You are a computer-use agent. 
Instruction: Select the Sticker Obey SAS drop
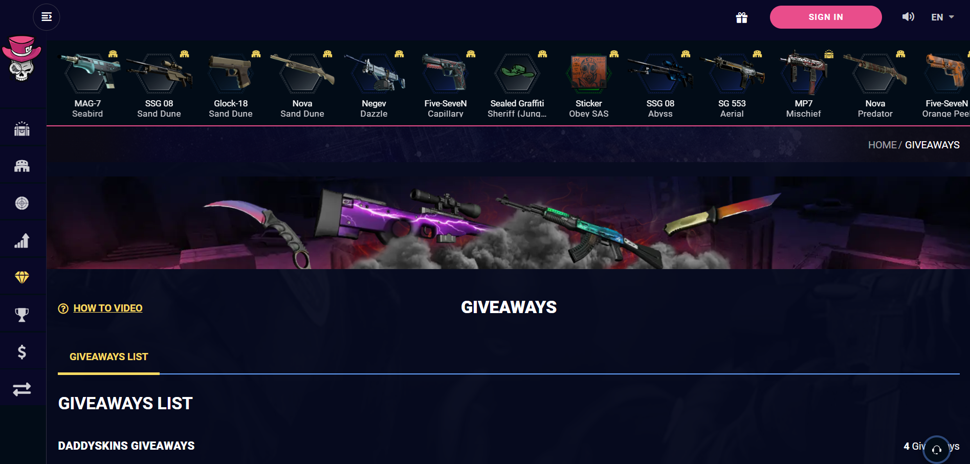coord(589,84)
